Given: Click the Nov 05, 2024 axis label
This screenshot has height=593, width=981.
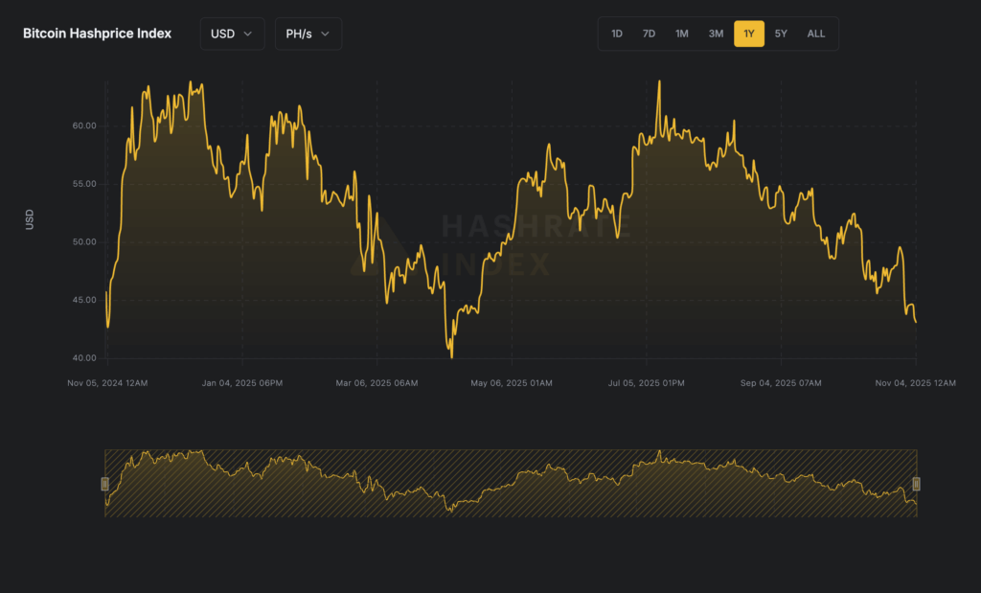Looking at the screenshot, I should pyautogui.click(x=107, y=382).
